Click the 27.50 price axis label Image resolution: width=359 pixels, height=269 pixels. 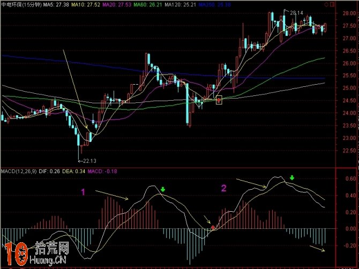349,26
